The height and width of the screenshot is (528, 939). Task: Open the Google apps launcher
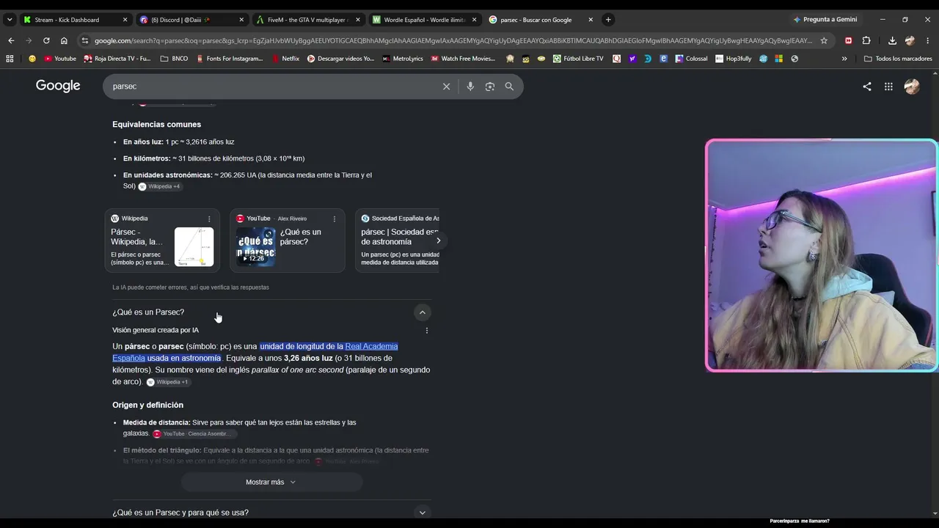[x=888, y=87]
